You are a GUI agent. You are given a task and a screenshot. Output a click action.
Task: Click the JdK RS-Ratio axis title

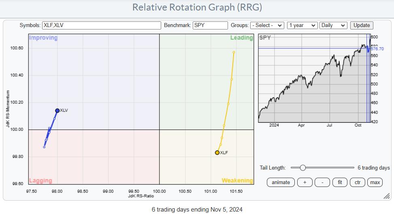click(141, 196)
